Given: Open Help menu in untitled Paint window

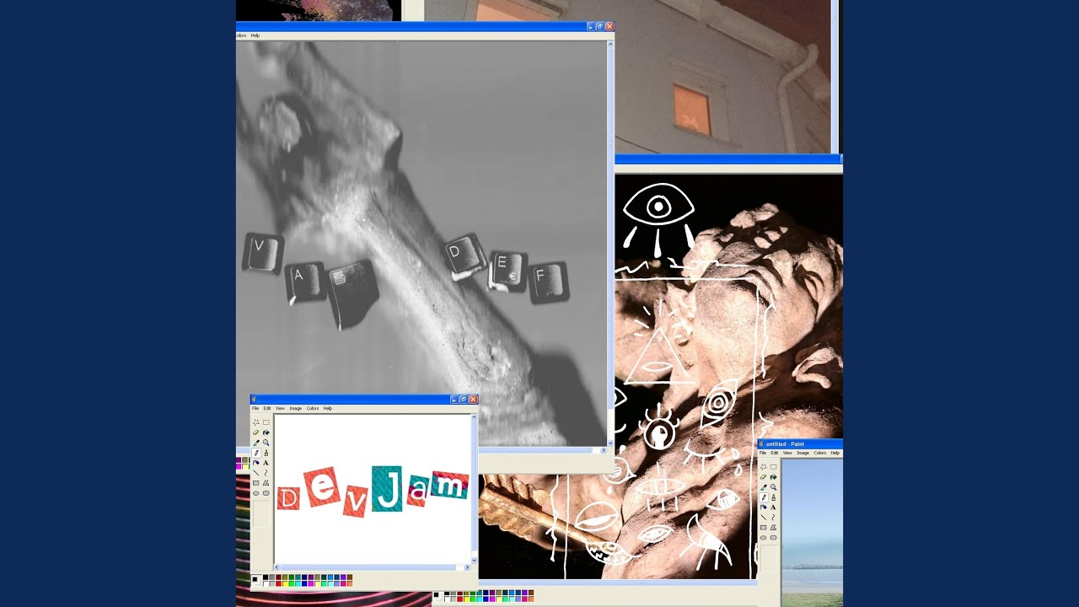Looking at the screenshot, I should (835, 453).
